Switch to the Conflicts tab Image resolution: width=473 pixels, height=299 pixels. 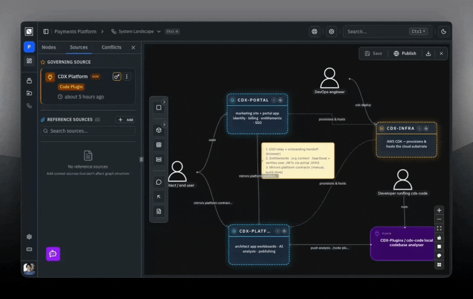[111, 47]
